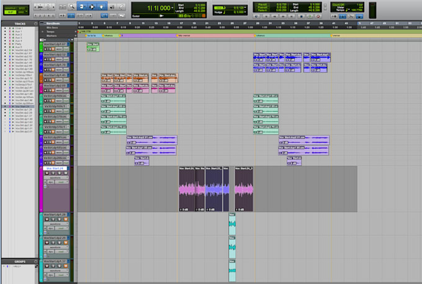Select the Bars|Beats ruler
Screen dimensions: 422x284
click(x=53, y=24)
